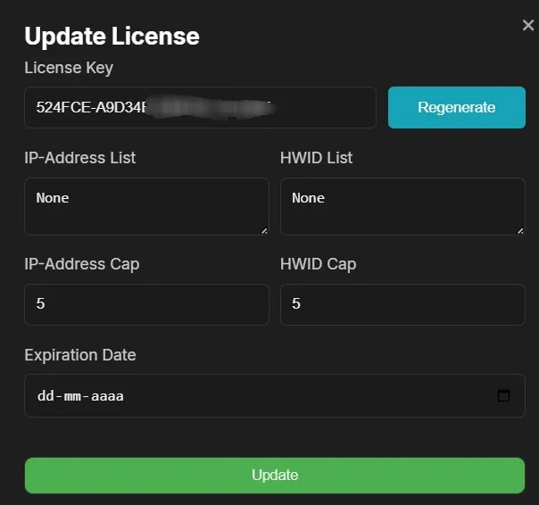Select the day segment 'dd'
This screenshot has width=539, height=505.
pyautogui.click(x=46, y=396)
